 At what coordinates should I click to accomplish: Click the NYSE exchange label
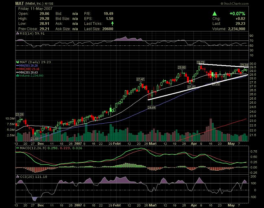click(x=49, y=3)
